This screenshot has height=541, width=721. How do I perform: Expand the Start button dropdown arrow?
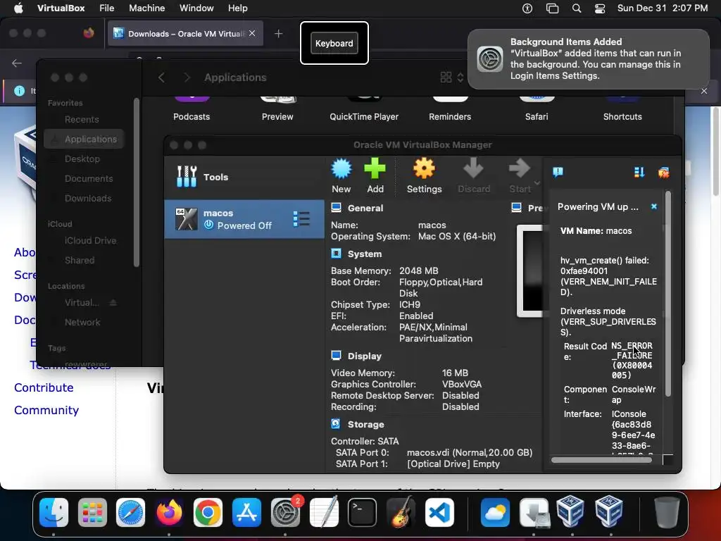537,182
